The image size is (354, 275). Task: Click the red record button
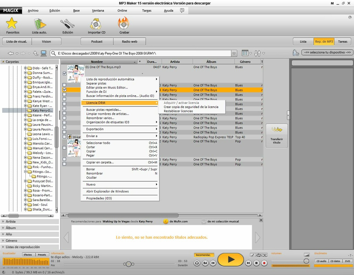[264, 263]
